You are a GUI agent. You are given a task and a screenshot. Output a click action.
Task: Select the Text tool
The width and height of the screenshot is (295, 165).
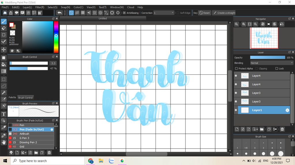[x=3, y=114]
